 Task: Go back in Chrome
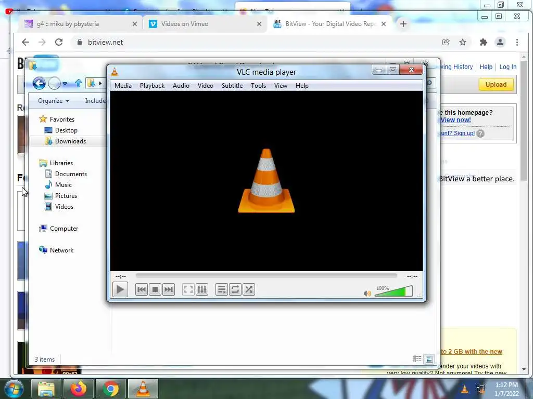[x=26, y=42]
